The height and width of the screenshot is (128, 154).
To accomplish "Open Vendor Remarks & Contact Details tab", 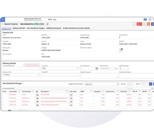I will pos(76,28).
